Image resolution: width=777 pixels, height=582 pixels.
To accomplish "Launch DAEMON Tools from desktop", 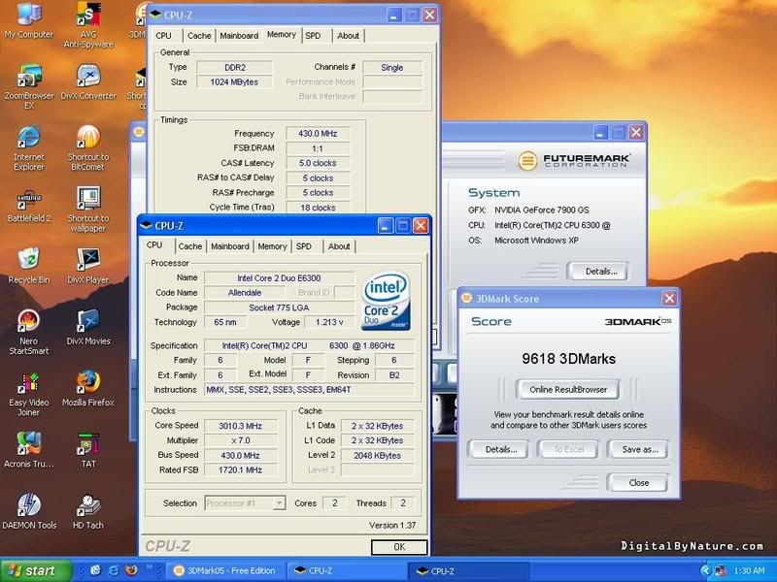I will [29, 505].
